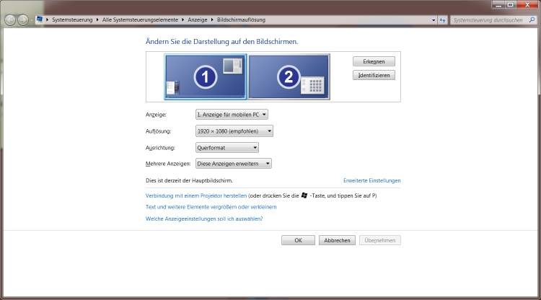Go to Alle Systemsteuerungselemente breadcrumb

pyautogui.click(x=140, y=20)
